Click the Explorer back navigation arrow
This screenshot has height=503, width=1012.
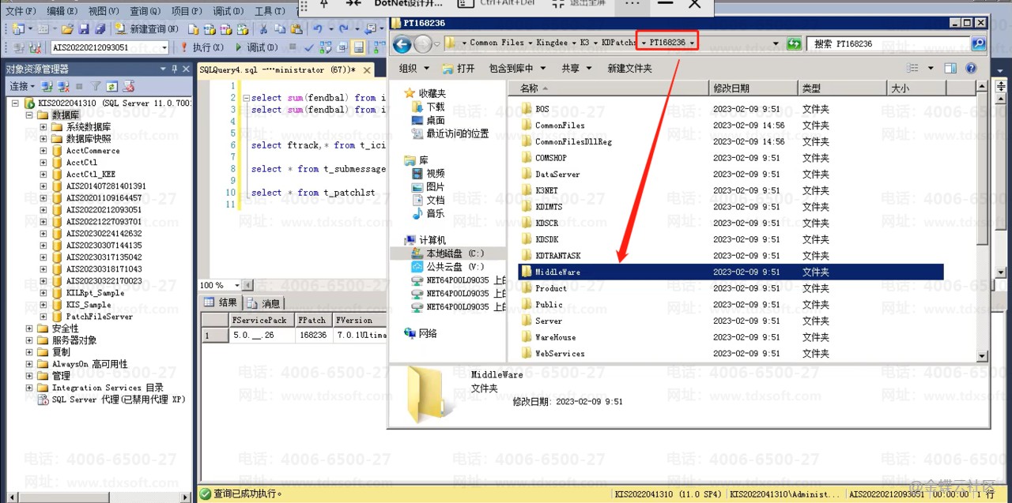coord(402,43)
